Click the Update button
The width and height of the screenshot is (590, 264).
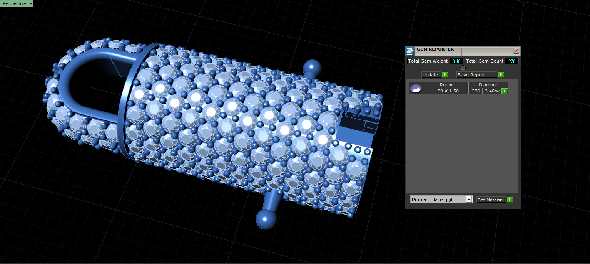pyautogui.click(x=431, y=75)
